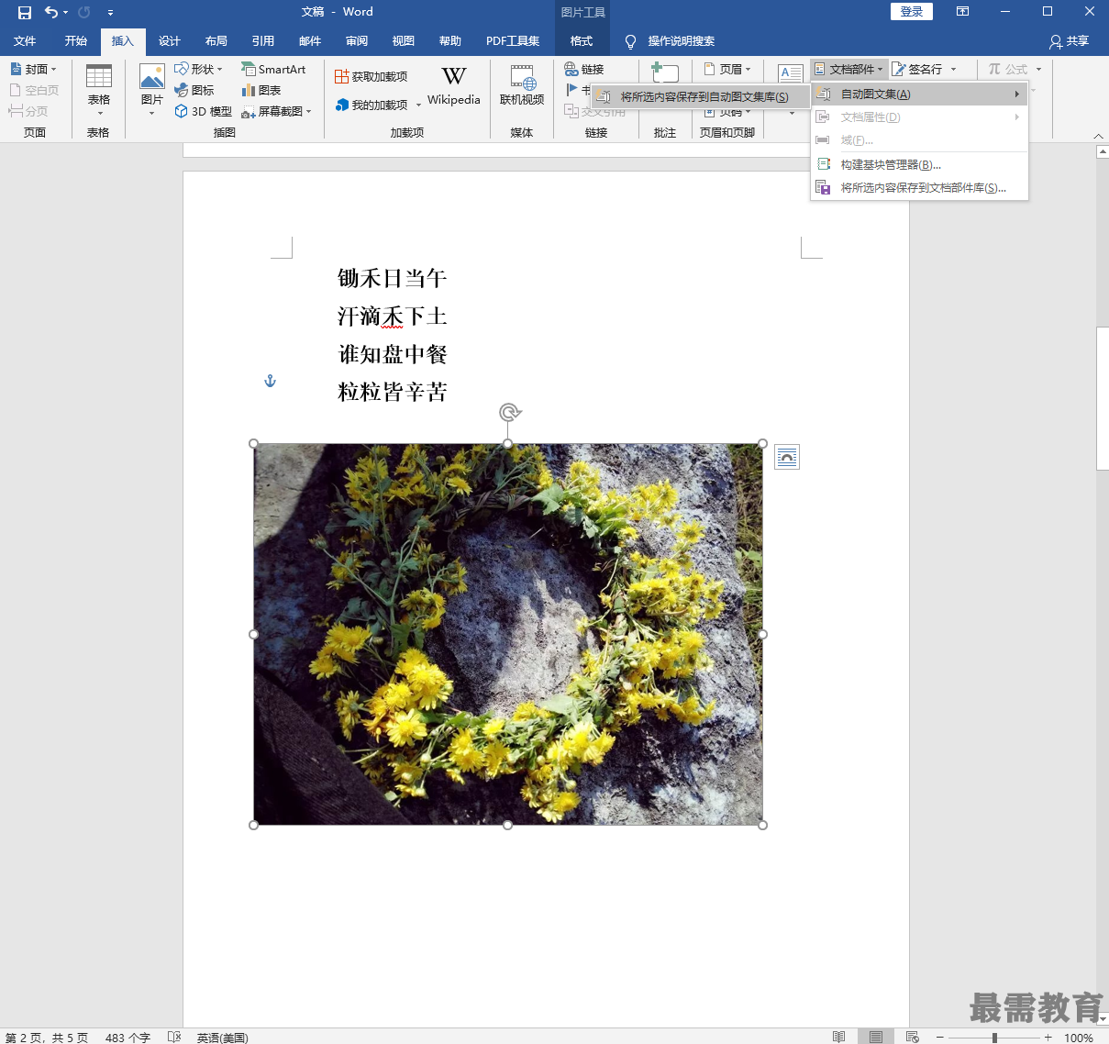Open the 视图 ribbon tab
The height and width of the screenshot is (1044, 1109).
(404, 40)
